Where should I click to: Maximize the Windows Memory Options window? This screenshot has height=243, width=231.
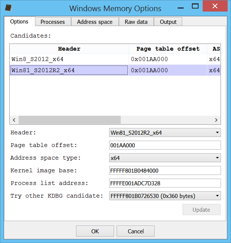(195, 6)
